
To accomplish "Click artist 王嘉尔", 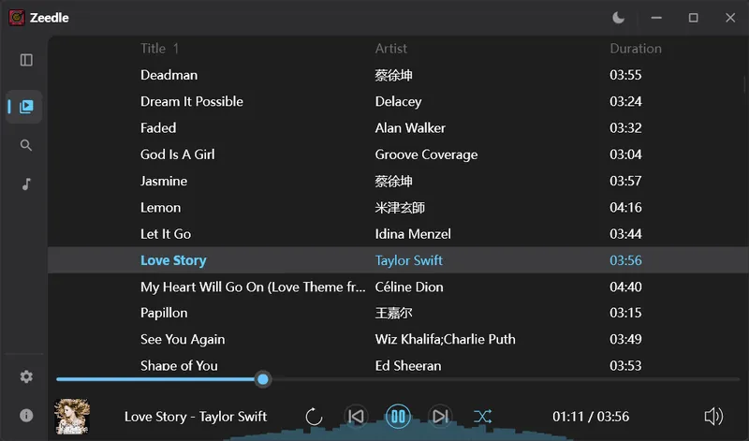I will click(x=393, y=313).
